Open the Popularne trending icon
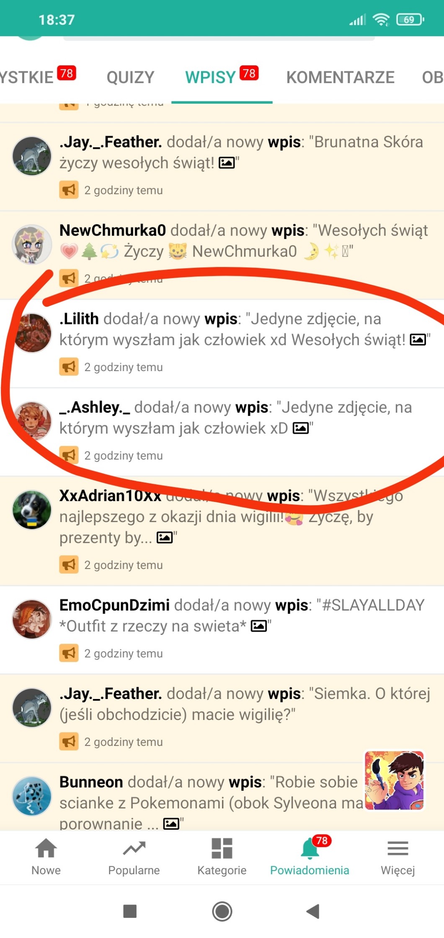The width and height of the screenshot is (444, 938). [134, 848]
